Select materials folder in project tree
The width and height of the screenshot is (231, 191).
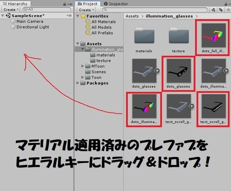point(106,55)
